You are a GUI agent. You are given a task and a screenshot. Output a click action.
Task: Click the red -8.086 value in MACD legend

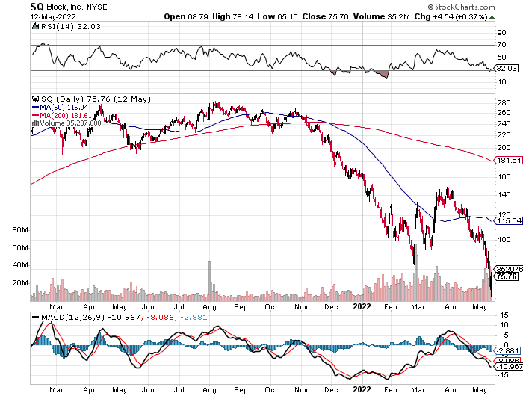(x=160, y=317)
